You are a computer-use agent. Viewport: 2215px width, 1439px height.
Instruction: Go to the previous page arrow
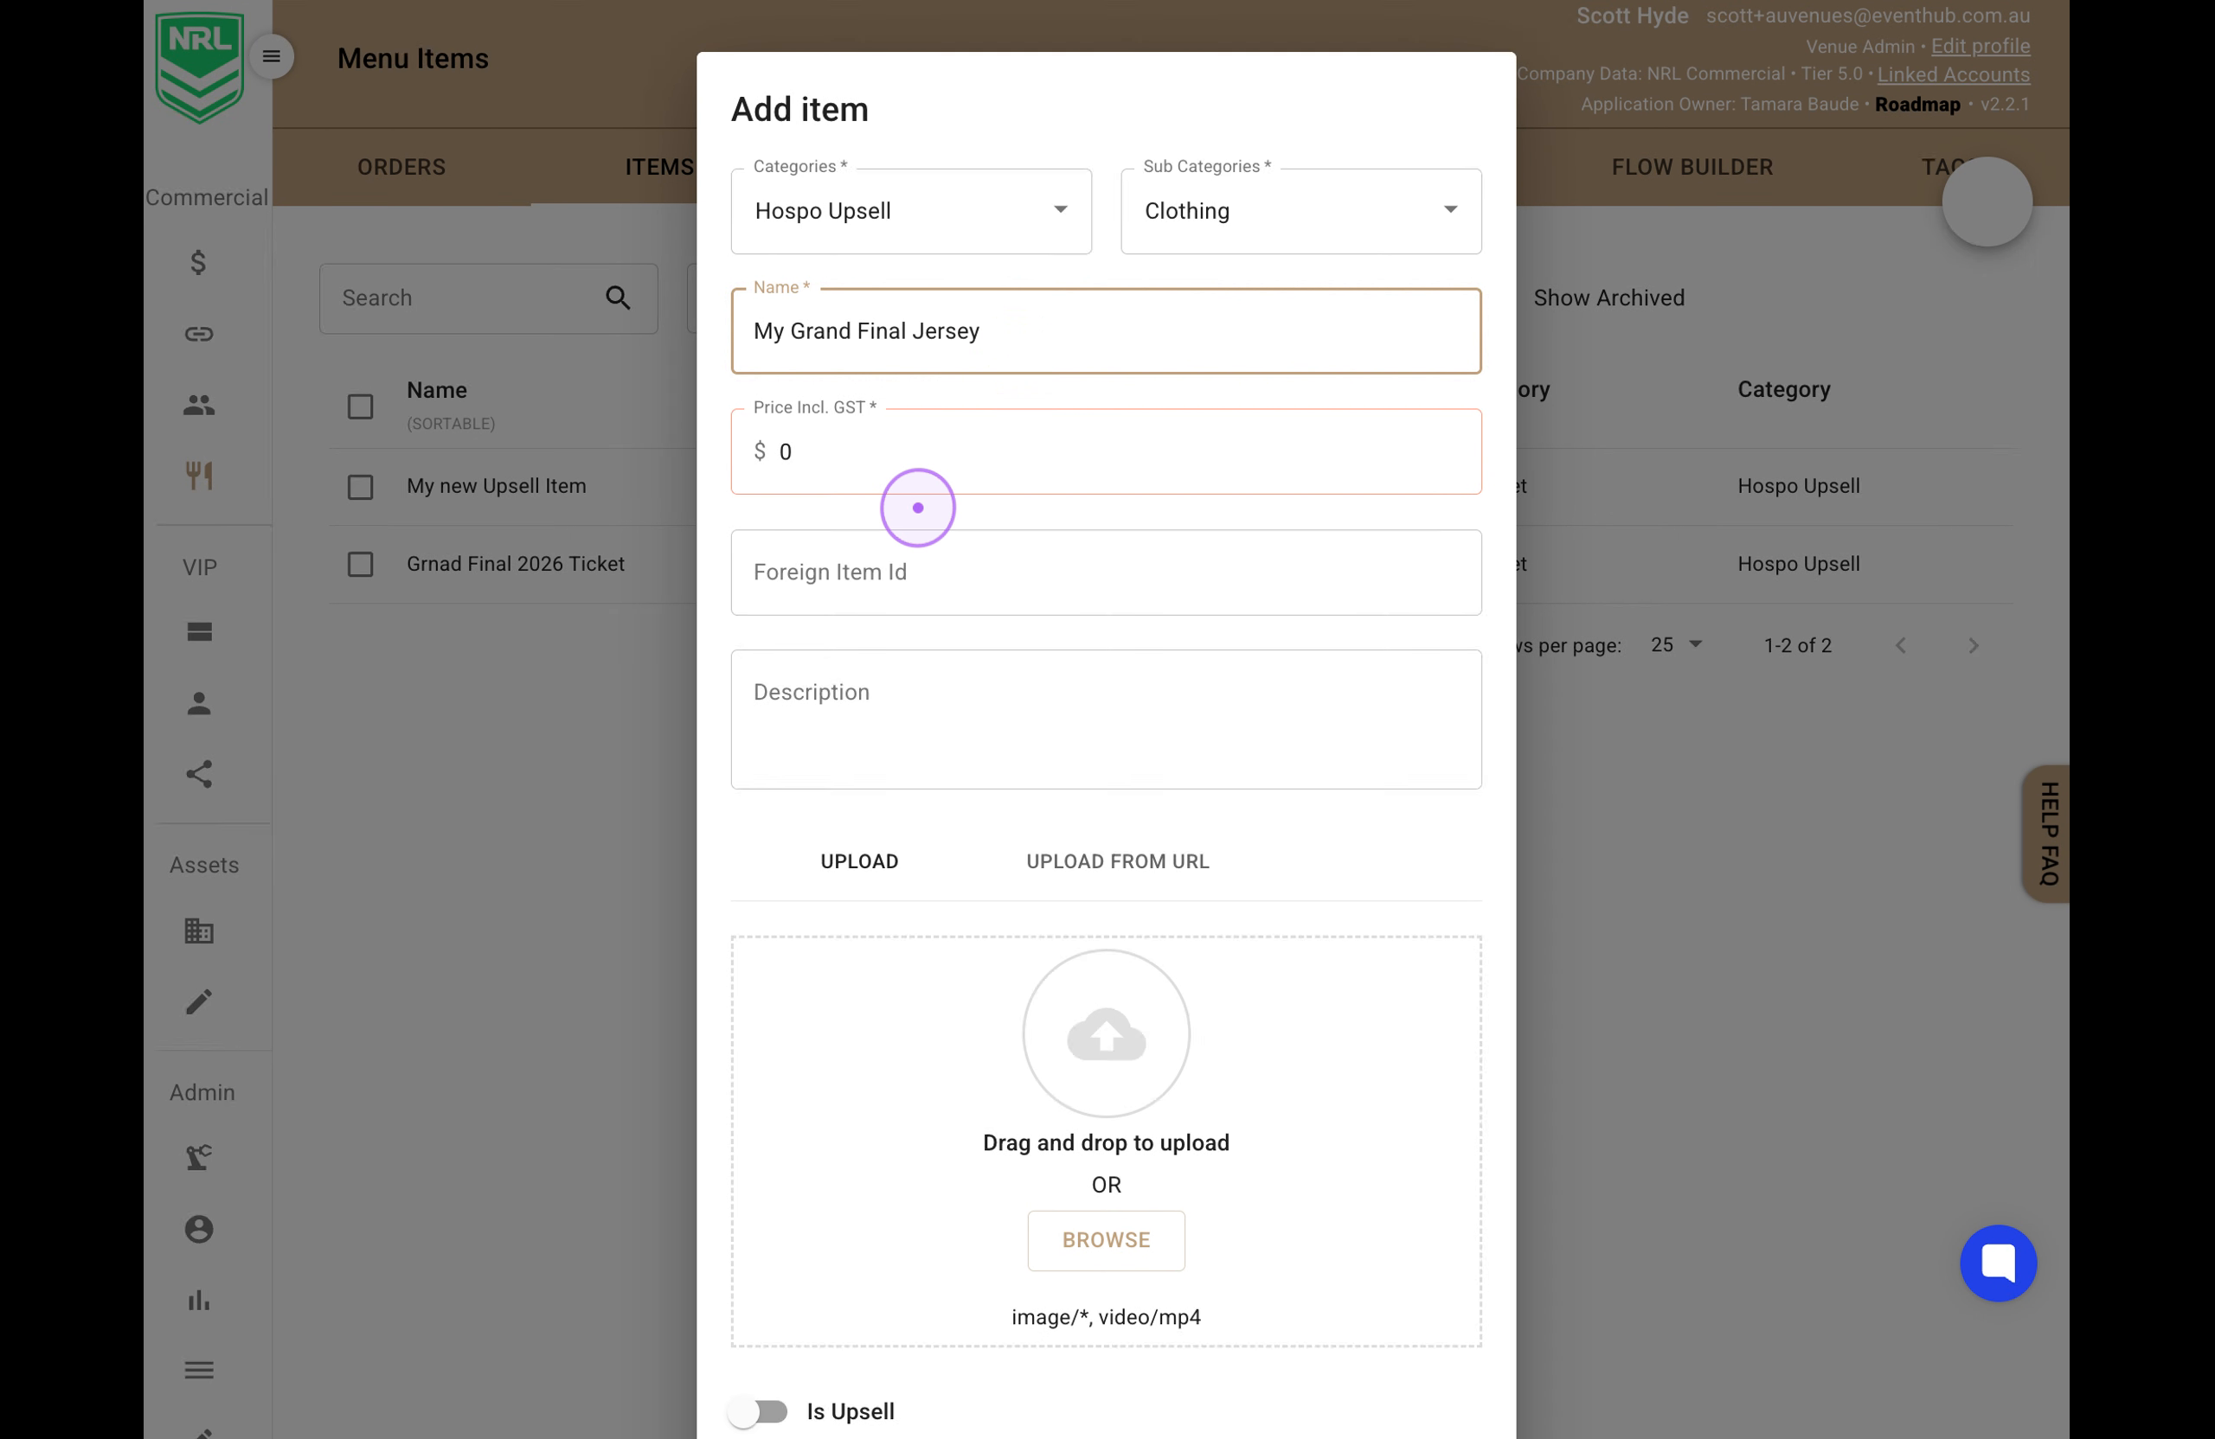(x=1900, y=645)
